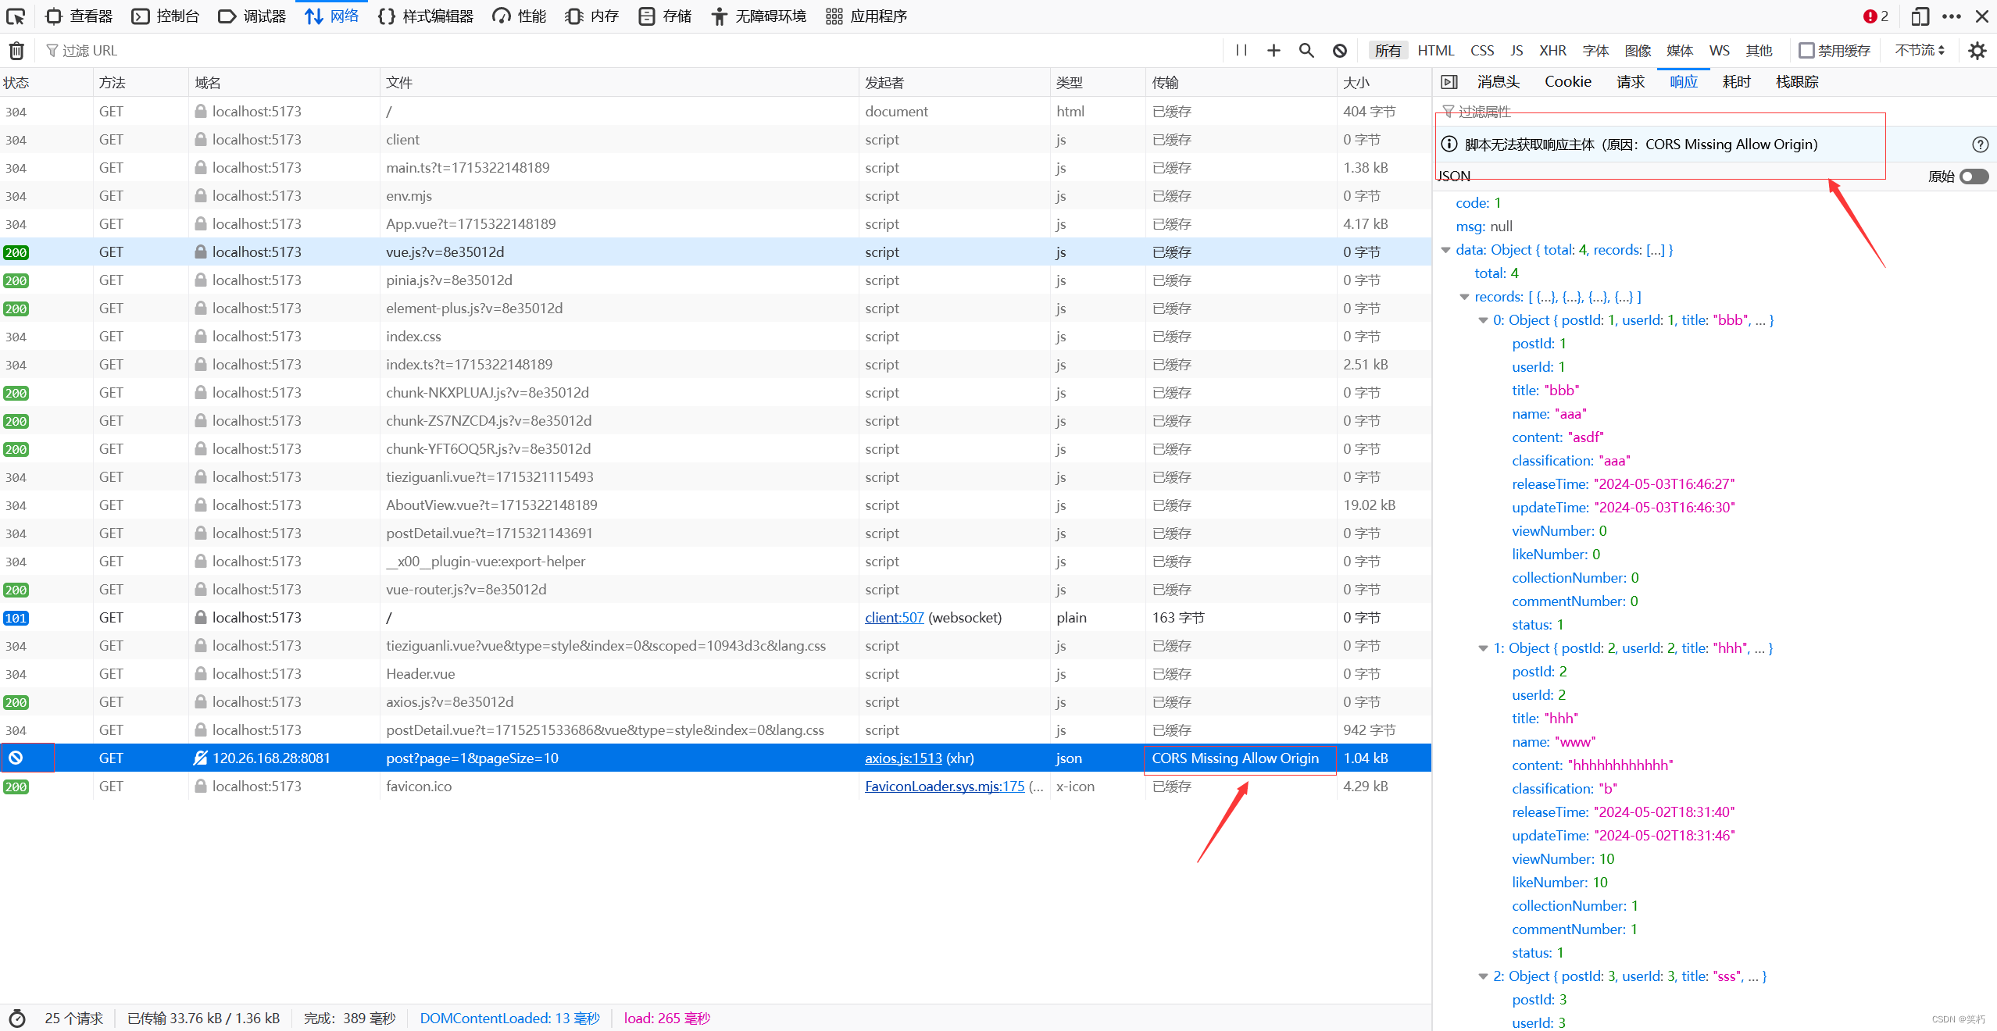Image resolution: width=1997 pixels, height=1031 pixels.
Task: Collapse the details side panel
Action: pyautogui.click(x=1449, y=82)
